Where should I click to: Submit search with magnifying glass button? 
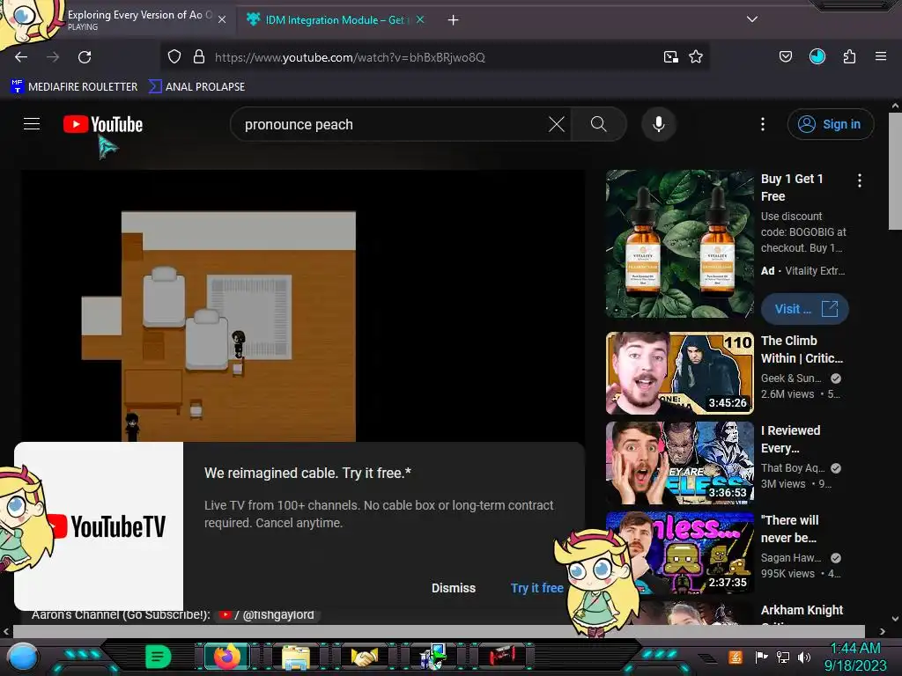(x=599, y=124)
